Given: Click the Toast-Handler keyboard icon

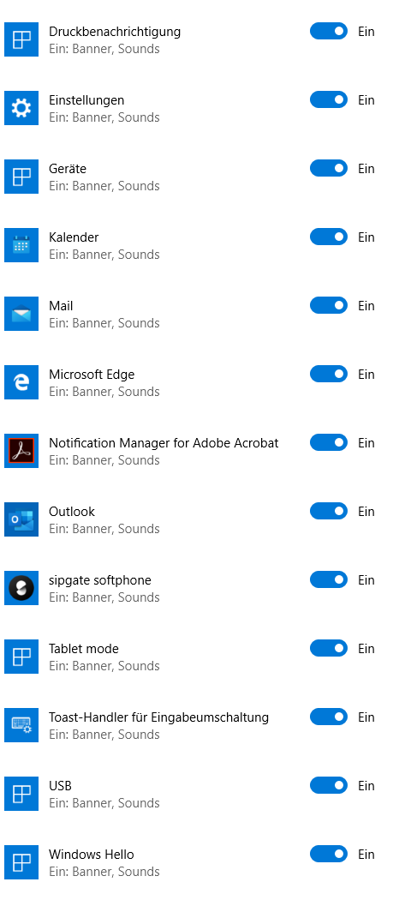Looking at the screenshot, I should click(x=21, y=725).
